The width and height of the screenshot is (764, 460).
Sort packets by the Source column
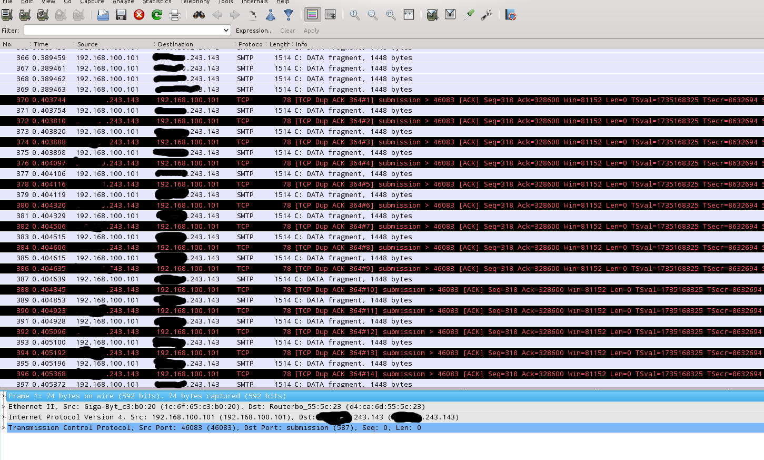114,44
